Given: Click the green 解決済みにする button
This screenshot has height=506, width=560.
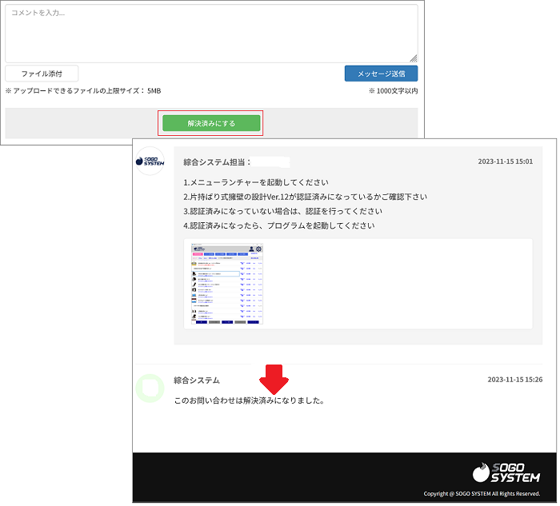Looking at the screenshot, I should click(x=211, y=123).
